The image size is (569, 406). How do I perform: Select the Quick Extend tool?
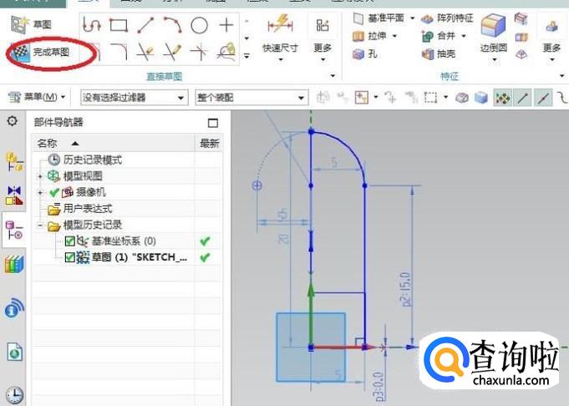pos(172,52)
